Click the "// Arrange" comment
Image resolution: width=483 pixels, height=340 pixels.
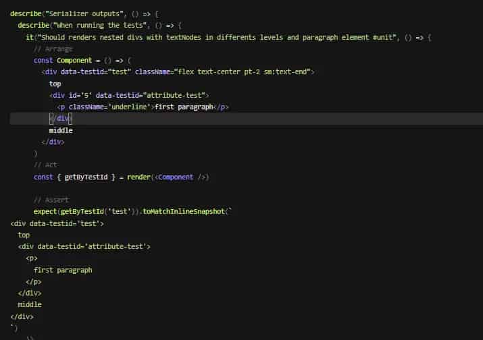point(53,49)
